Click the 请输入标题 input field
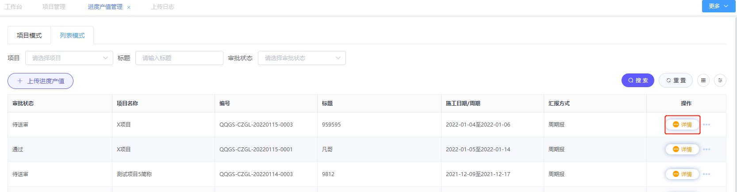Image resolution: width=737 pixels, height=192 pixels. [x=179, y=58]
